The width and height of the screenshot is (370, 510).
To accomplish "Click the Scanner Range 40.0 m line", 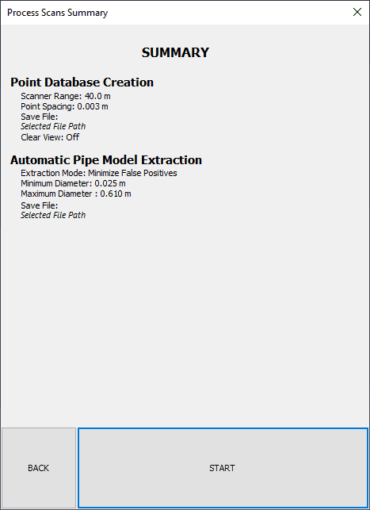I will click(66, 96).
